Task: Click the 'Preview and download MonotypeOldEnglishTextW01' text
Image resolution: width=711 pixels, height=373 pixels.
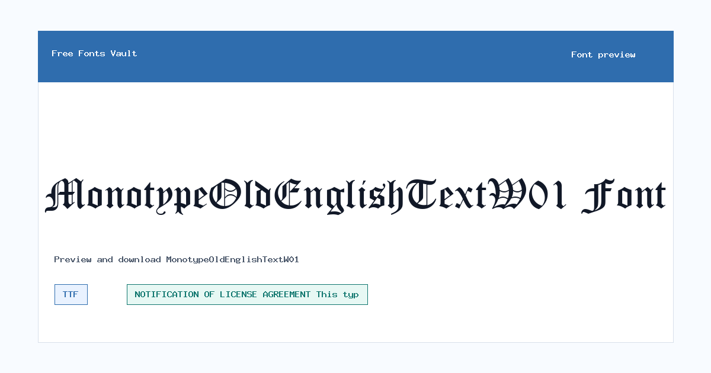Action: click(x=177, y=259)
